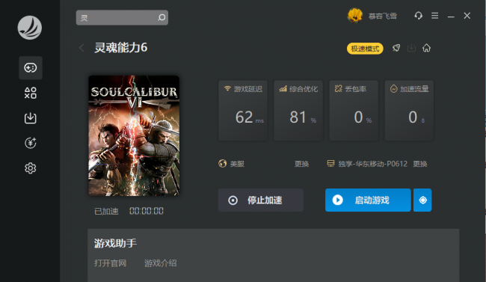Click the 停止加速 stop button
Screen dimensions: 486x282
pos(261,200)
